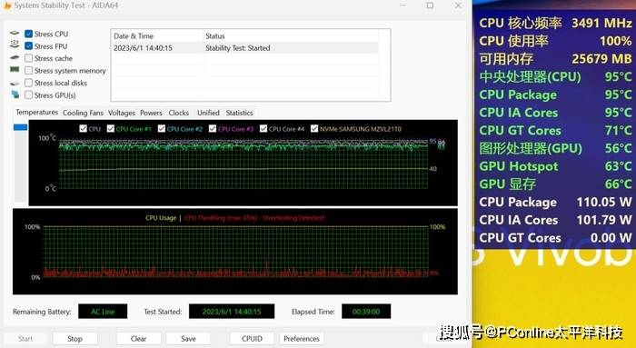
Task: Click the AIDA64 flame icon in title bar
Action: [x=7, y=5]
